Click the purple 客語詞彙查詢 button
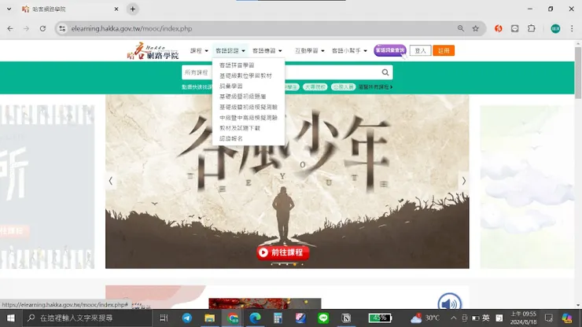 (390, 50)
